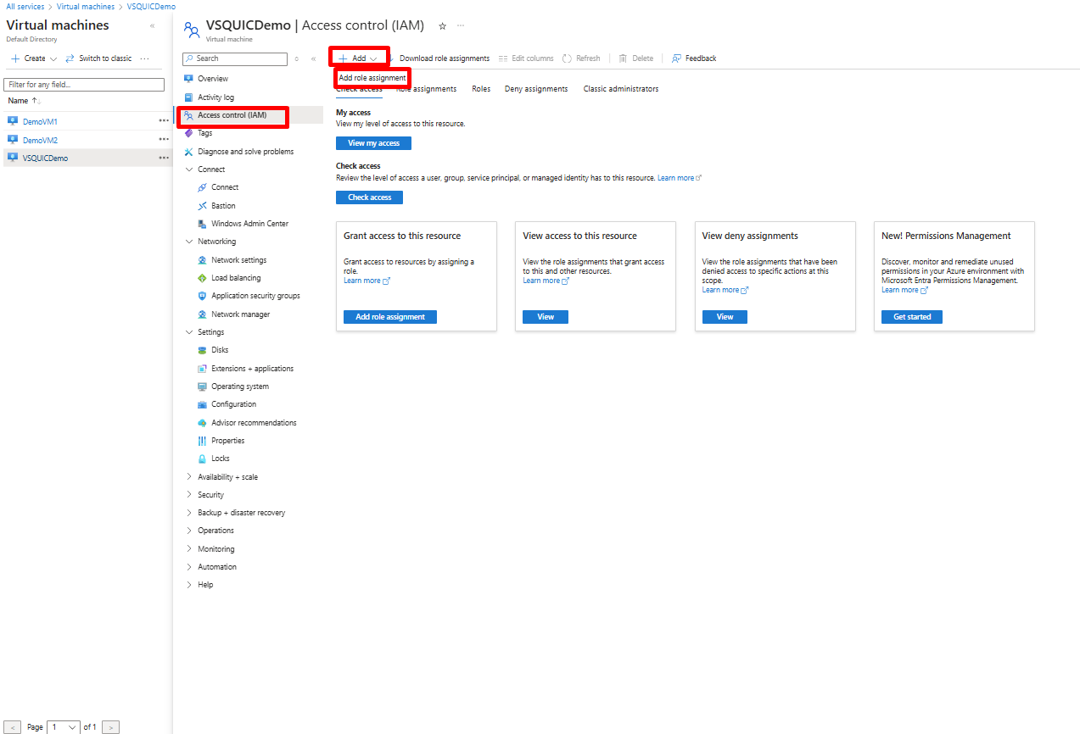The width and height of the screenshot is (1080, 734).
Task: Expand the Automation section
Action: click(x=189, y=567)
